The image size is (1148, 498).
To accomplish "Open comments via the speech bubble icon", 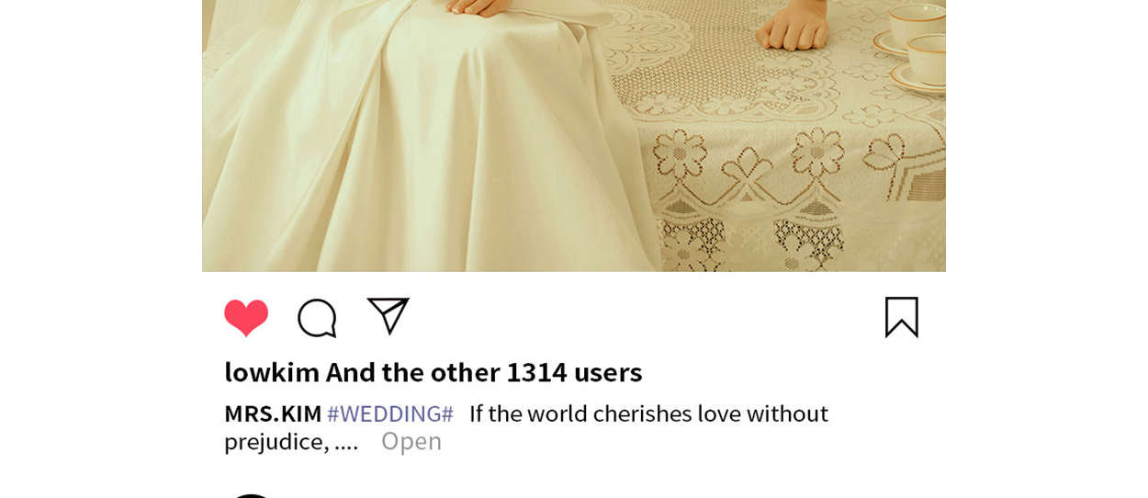I will [317, 318].
